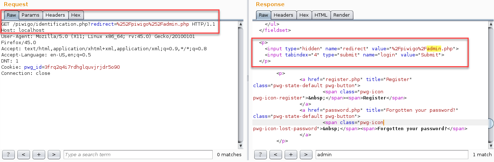Click the password.php anchor line in response
The height and width of the screenshot is (162, 494).
point(379,110)
